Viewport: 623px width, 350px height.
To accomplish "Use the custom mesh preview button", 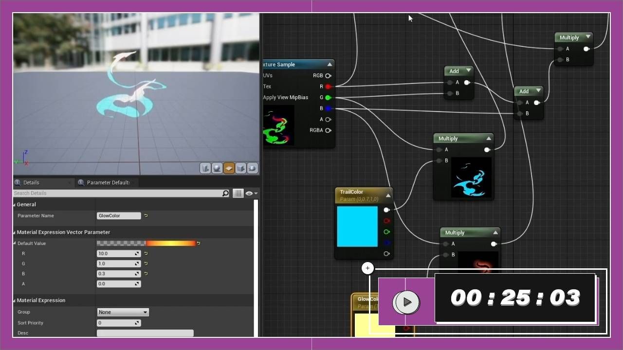I will click(252, 168).
